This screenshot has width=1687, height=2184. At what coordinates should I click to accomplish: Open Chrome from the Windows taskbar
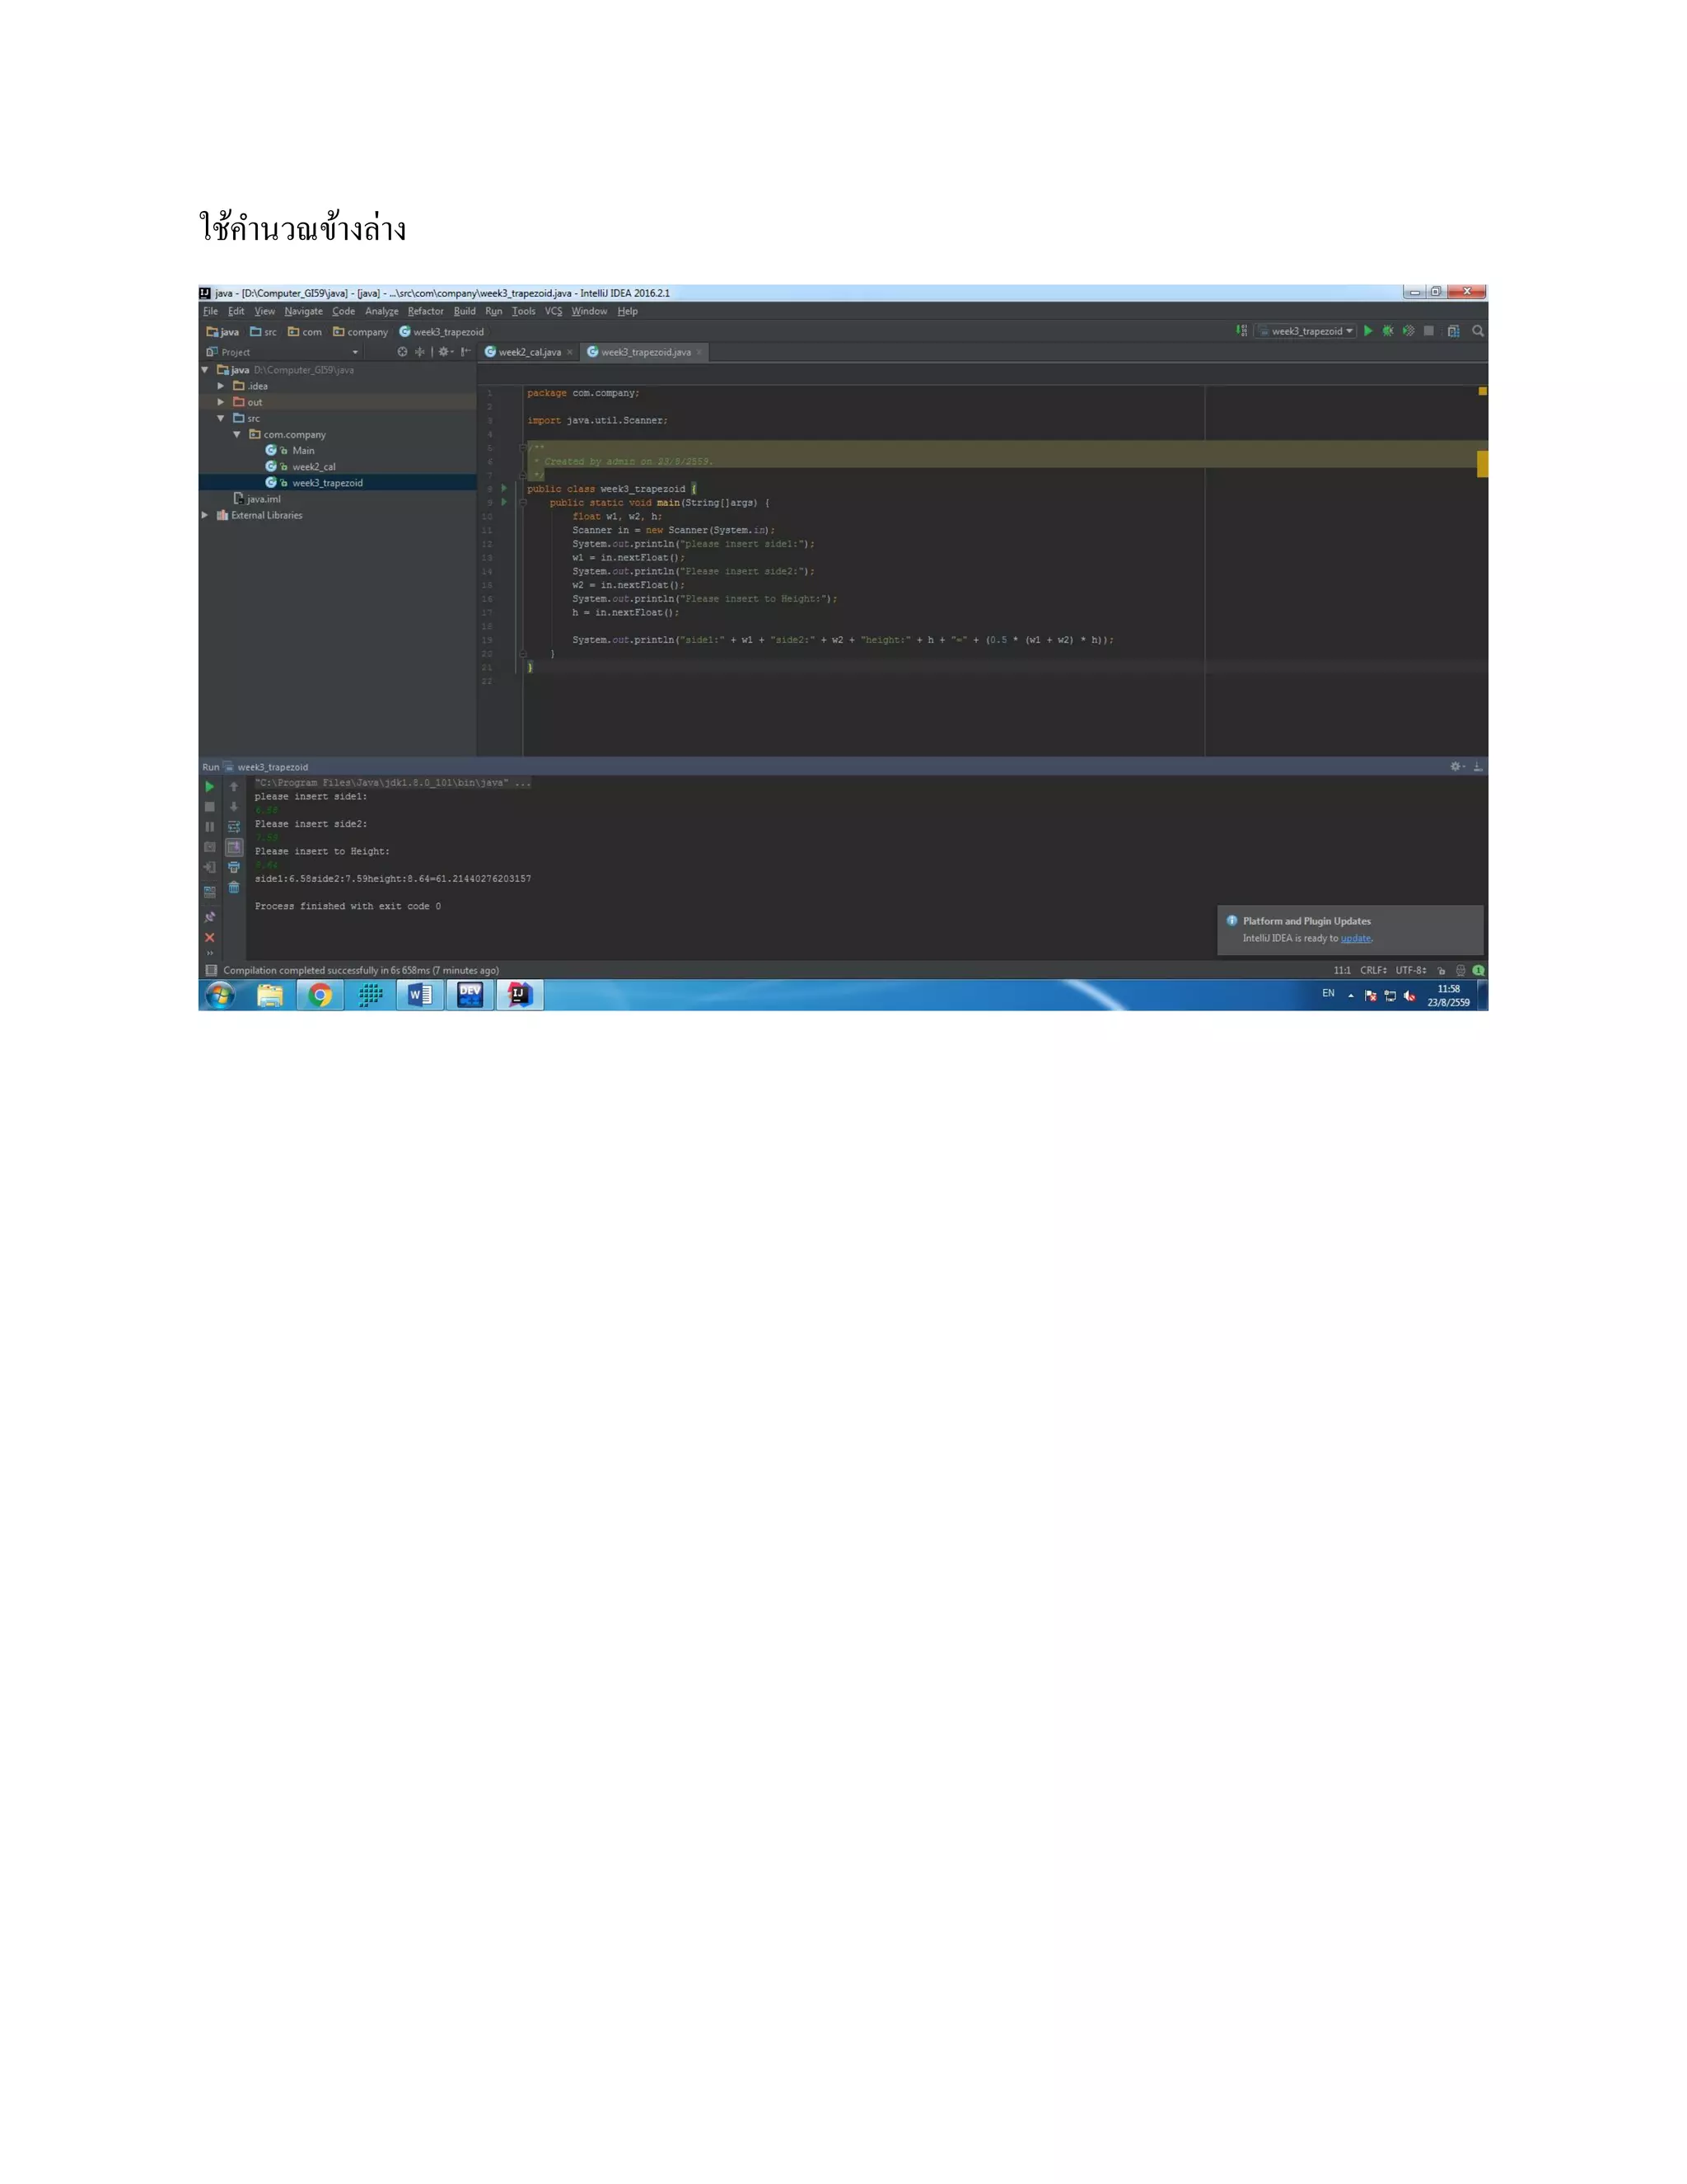point(320,995)
